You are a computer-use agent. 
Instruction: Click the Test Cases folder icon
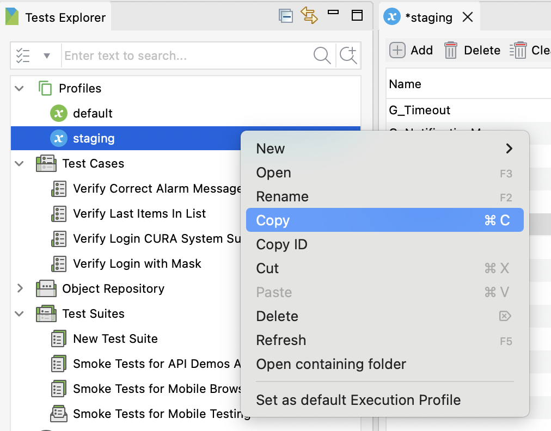point(46,163)
